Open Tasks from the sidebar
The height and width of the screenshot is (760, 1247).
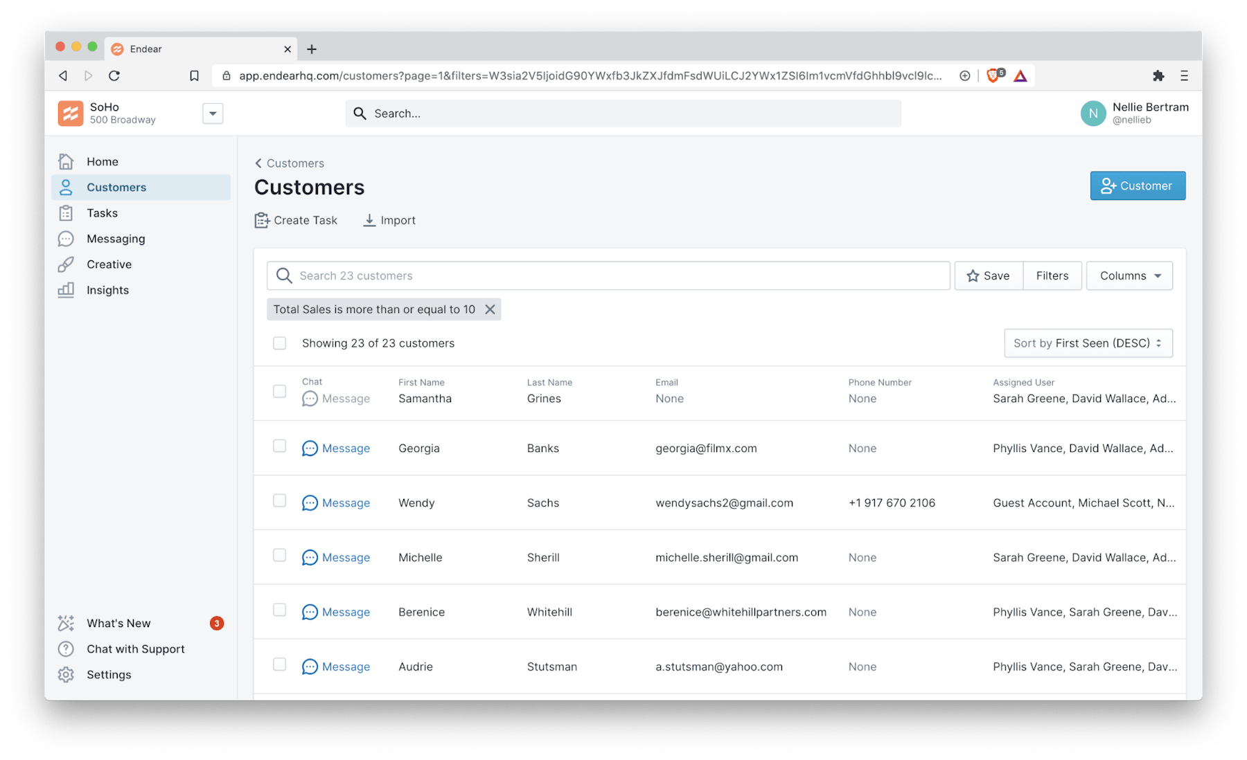141,212
